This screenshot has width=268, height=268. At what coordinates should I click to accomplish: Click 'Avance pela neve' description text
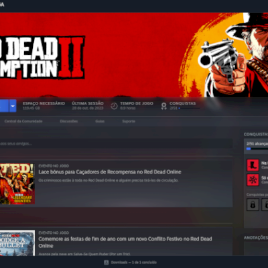click(84, 254)
